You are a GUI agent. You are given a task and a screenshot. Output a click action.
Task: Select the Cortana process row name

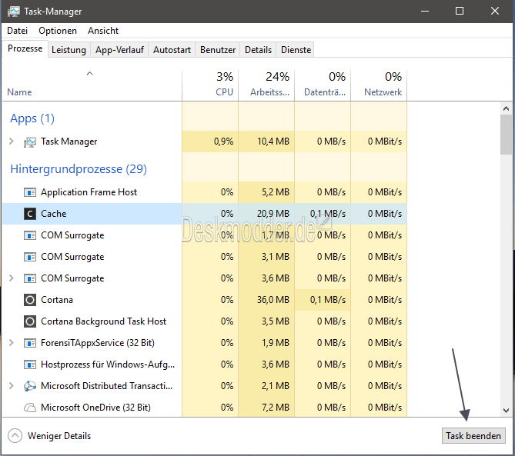coord(57,300)
